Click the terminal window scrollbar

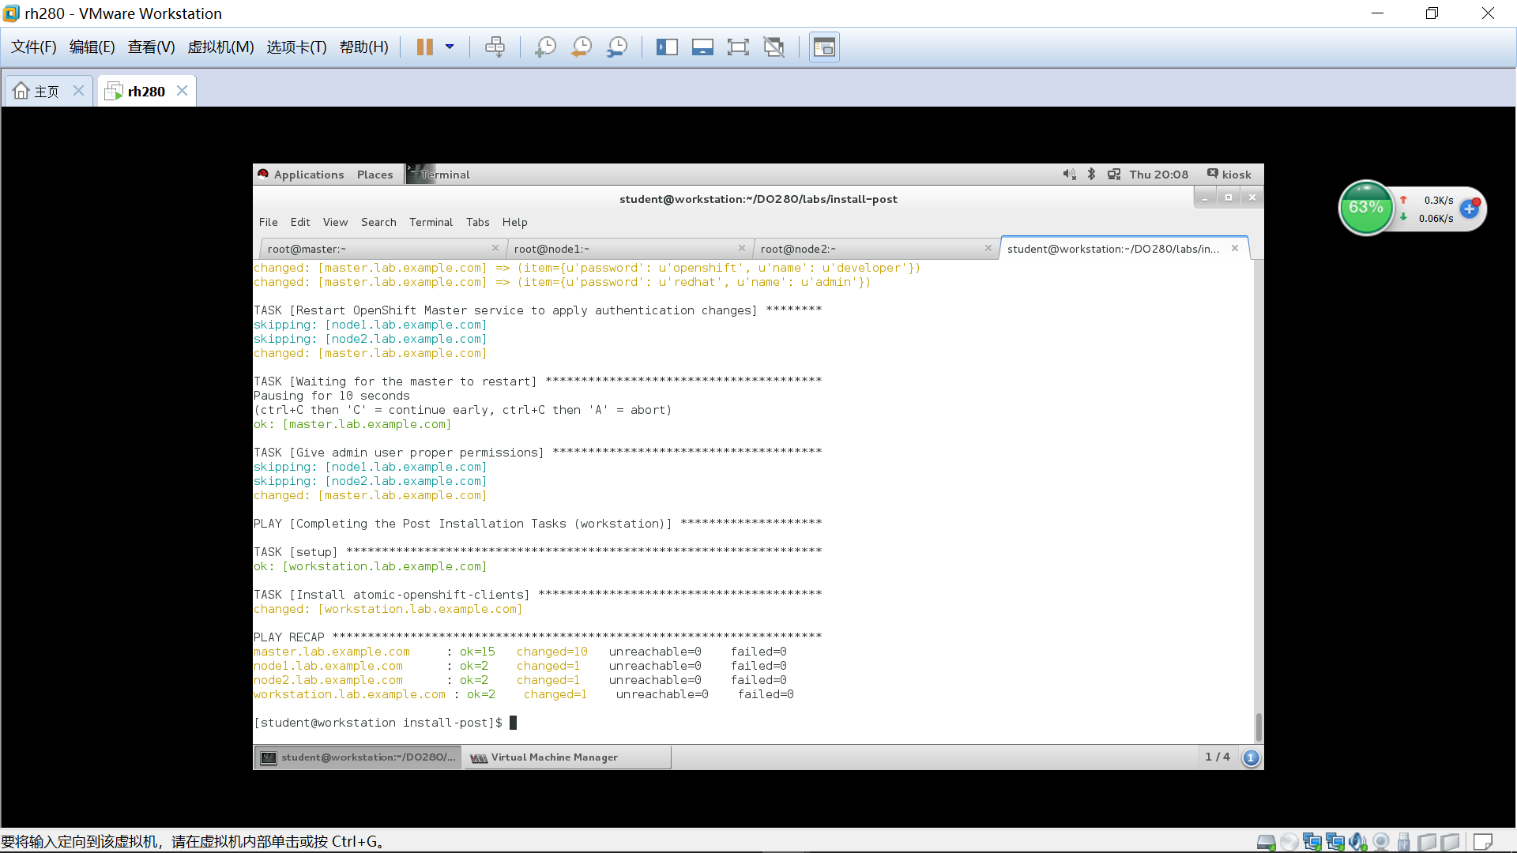1257,722
